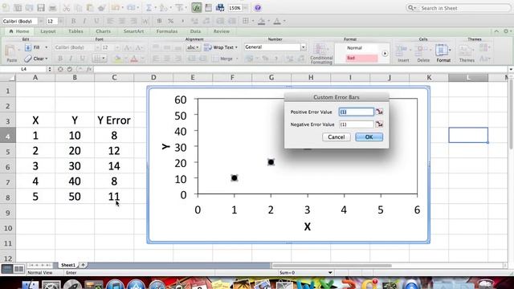514x289 pixels.
Task: Click the formula bar fx icon
Action: 89,69
